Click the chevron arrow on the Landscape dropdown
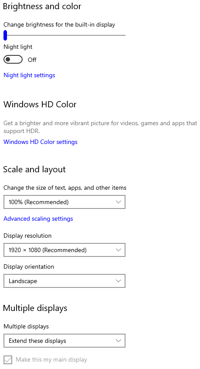Image resolution: width=200 pixels, height=369 pixels. 119,281
